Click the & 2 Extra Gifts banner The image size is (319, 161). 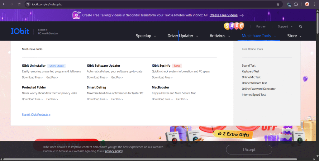pos(233,134)
